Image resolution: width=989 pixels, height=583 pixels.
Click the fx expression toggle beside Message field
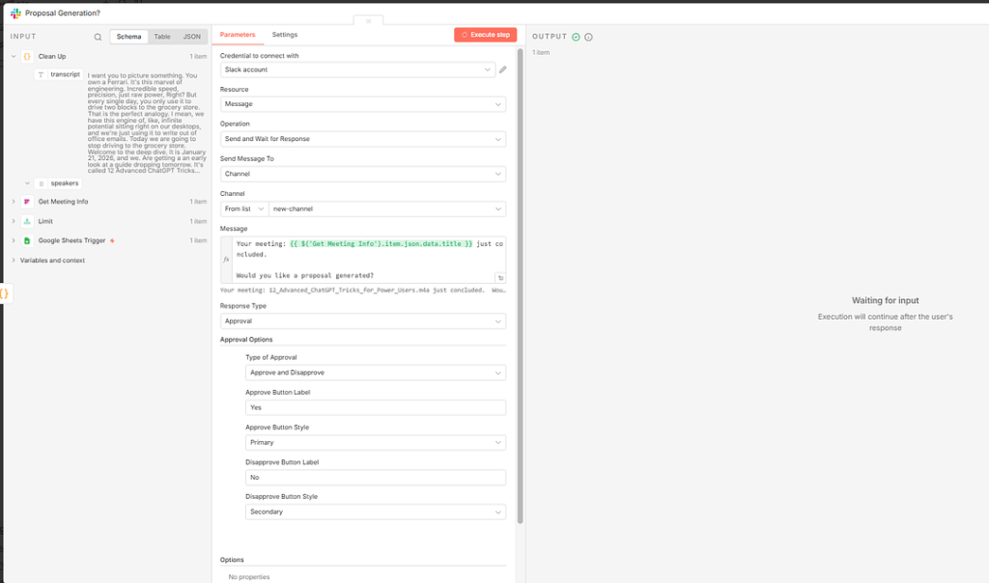226,259
